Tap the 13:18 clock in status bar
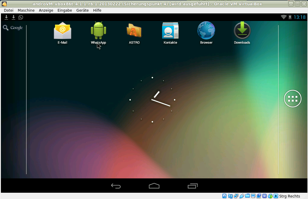This screenshot has width=308, height=199. [300, 17]
